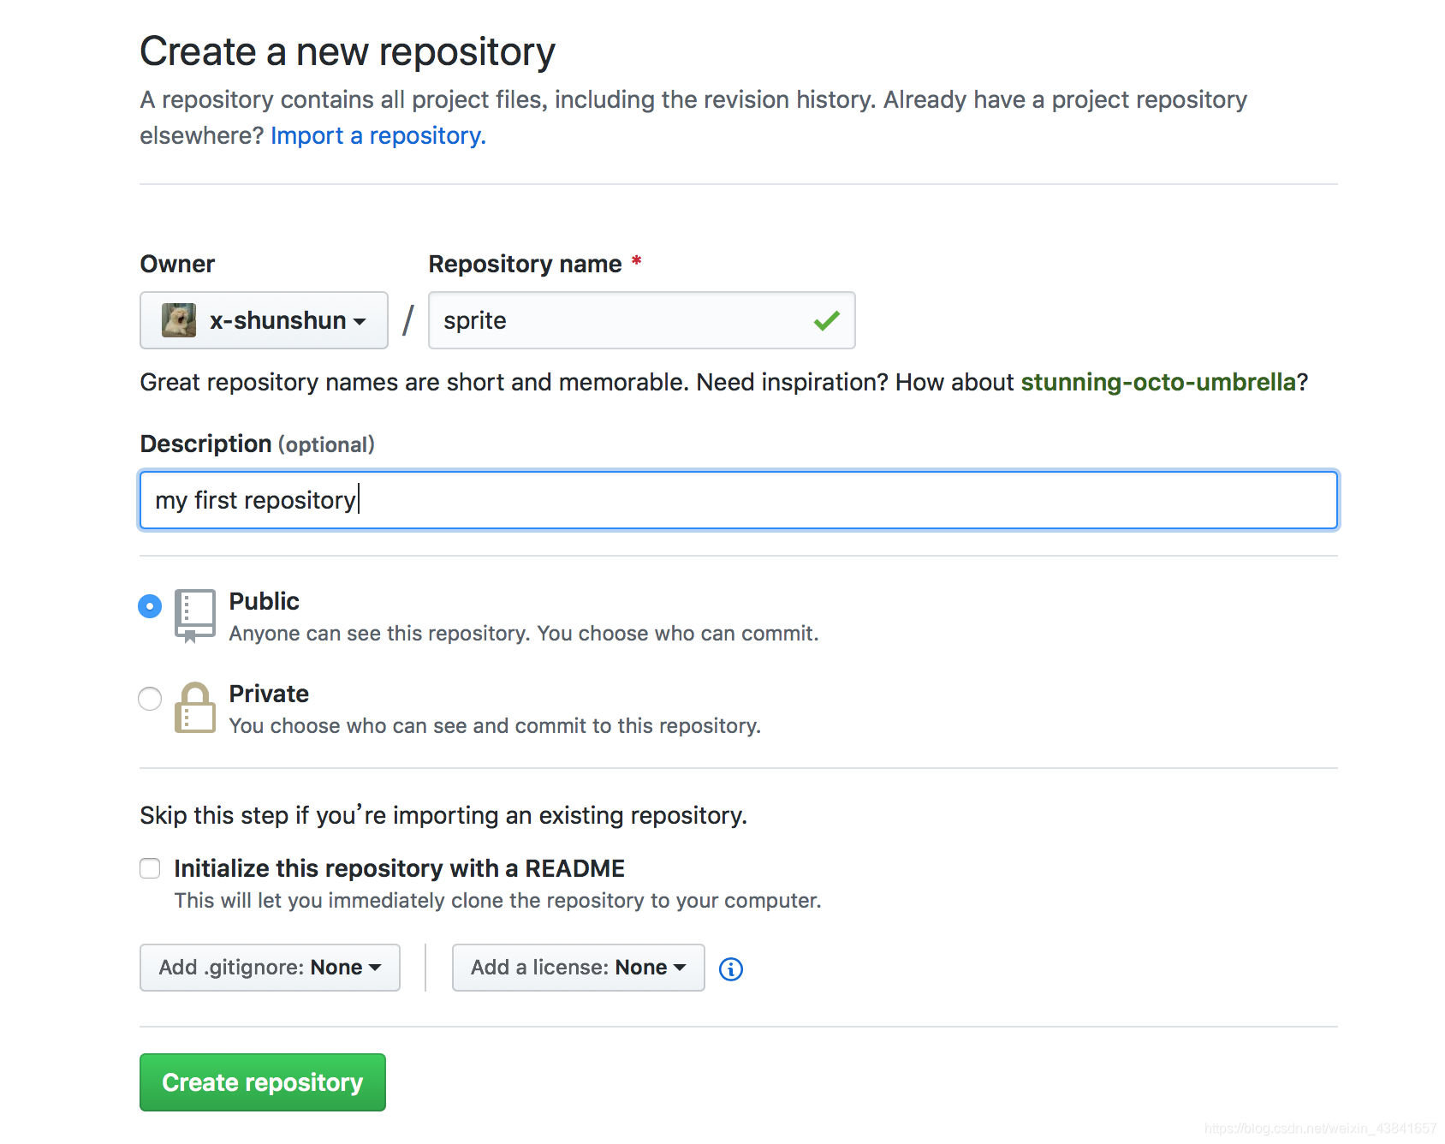Click the x-shunshun owner avatar image
The height and width of the screenshot is (1144, 1445).
(x=179, y=320)
